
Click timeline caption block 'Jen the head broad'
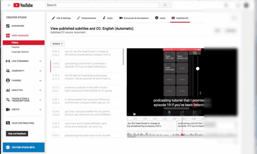click(x=152, y=126)
